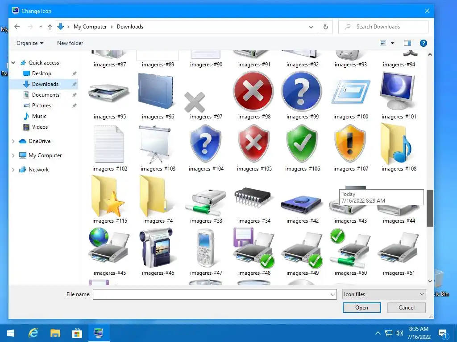Screen dimensions: 457x342
Task: Pick the music folder icon imageres-#108
Action: [396, 144]
